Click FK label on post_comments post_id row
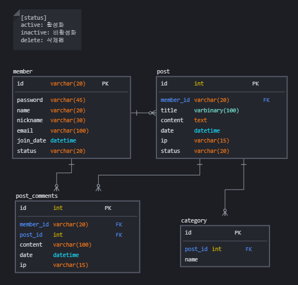Viewport: 298px width, 285px height. click(x=119, y=235)
